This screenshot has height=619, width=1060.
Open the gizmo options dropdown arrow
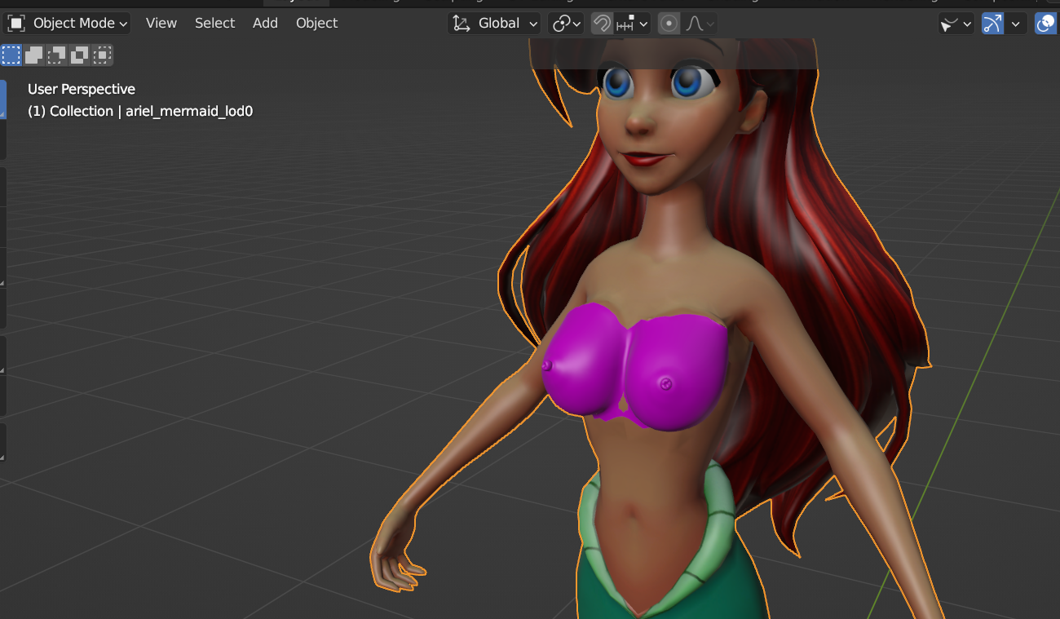click(x=1015, y=24)
